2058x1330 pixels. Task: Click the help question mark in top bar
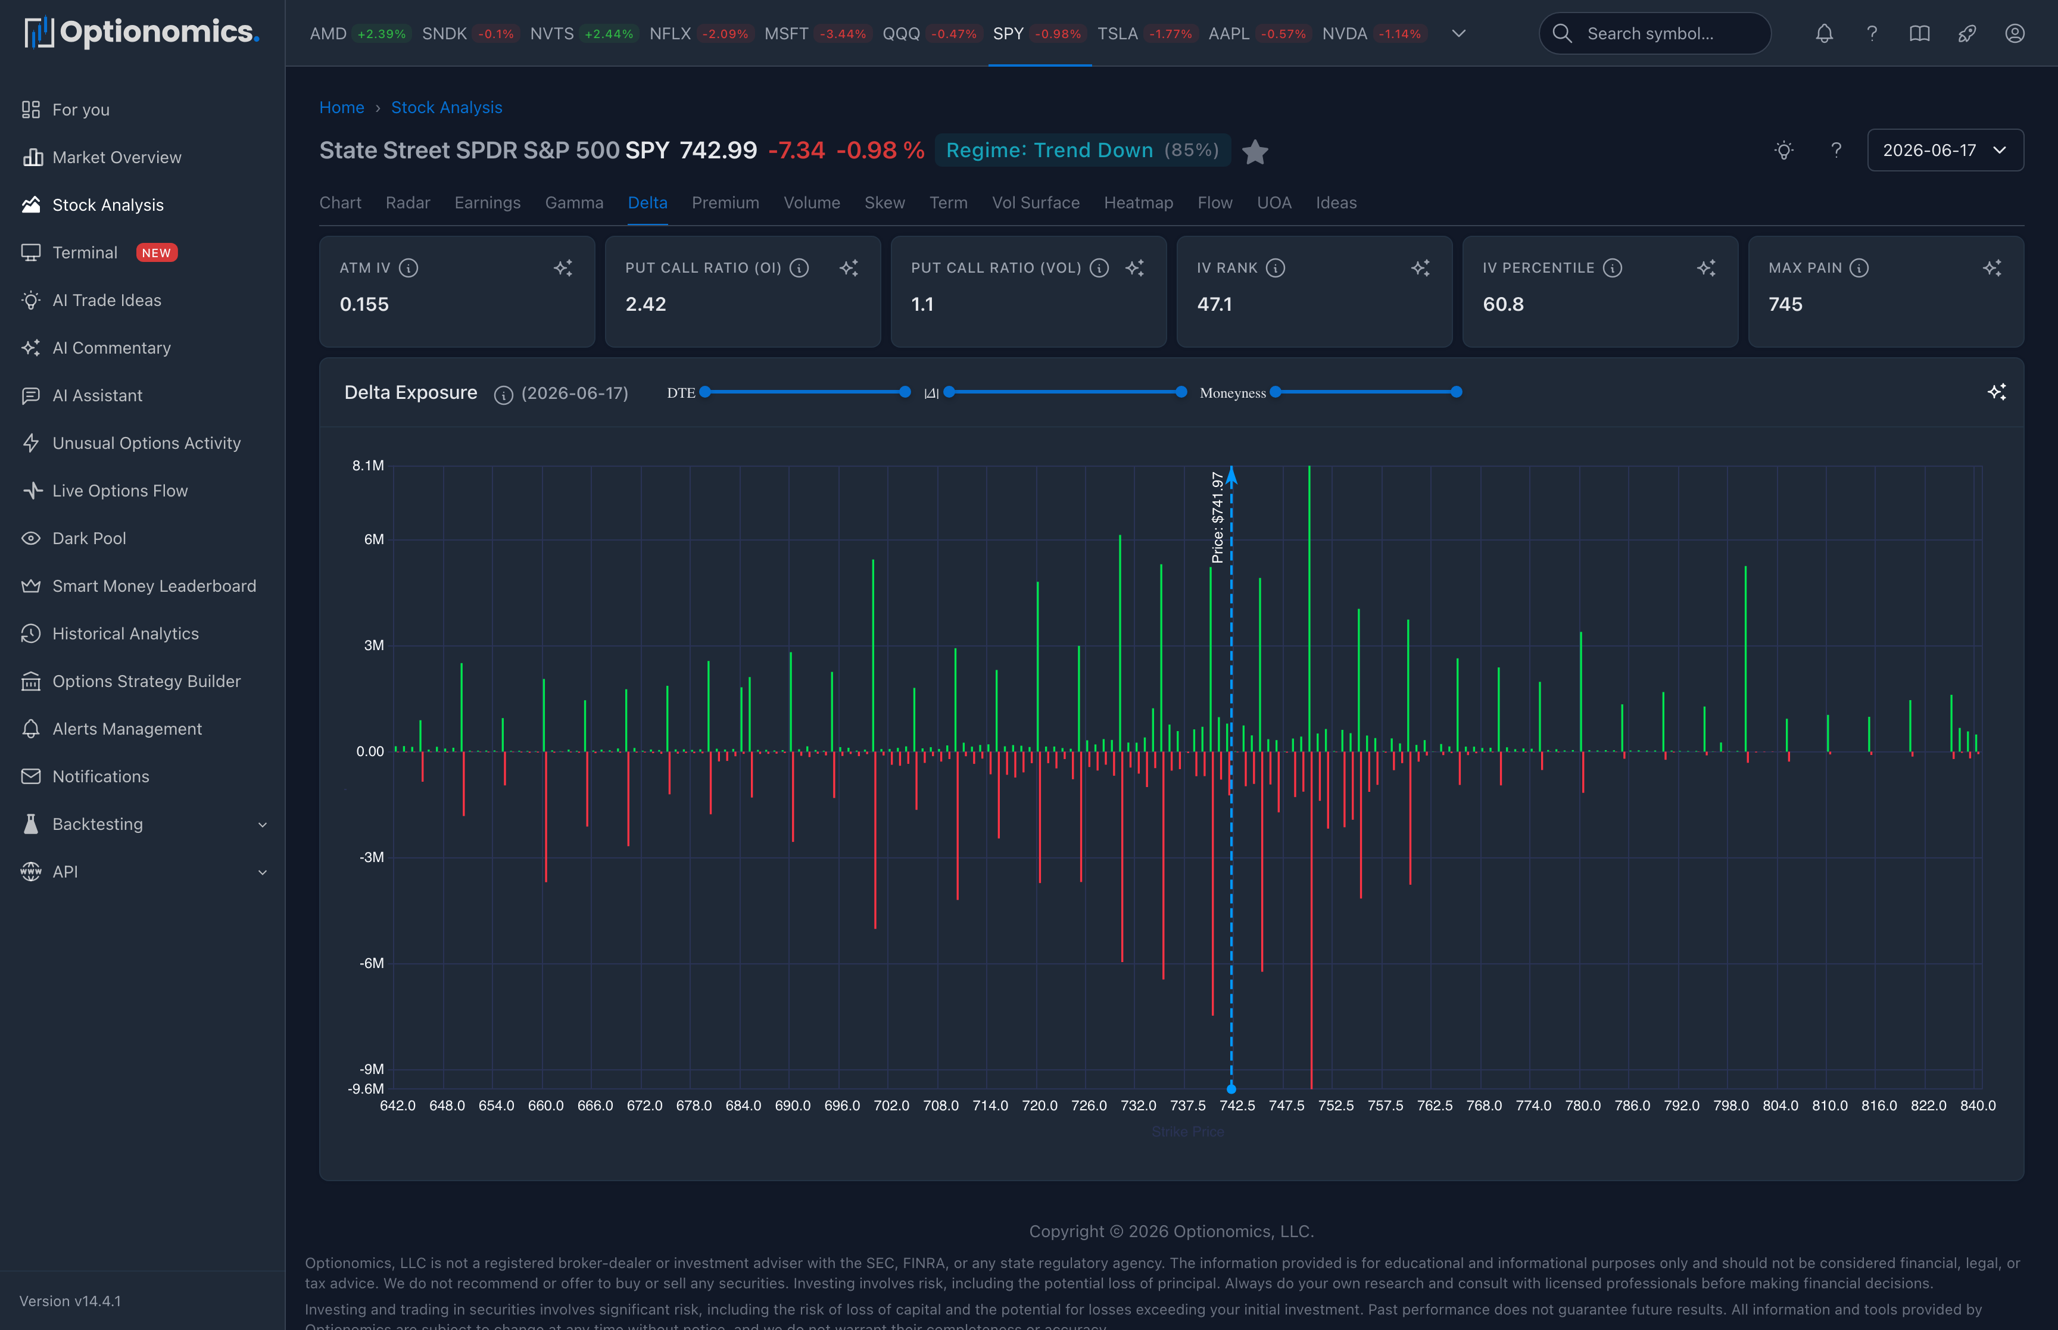pos(1872,34)
